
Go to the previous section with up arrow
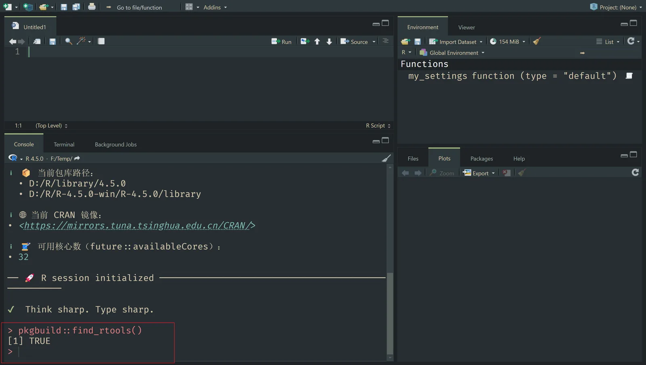click(x=317, y=41)
